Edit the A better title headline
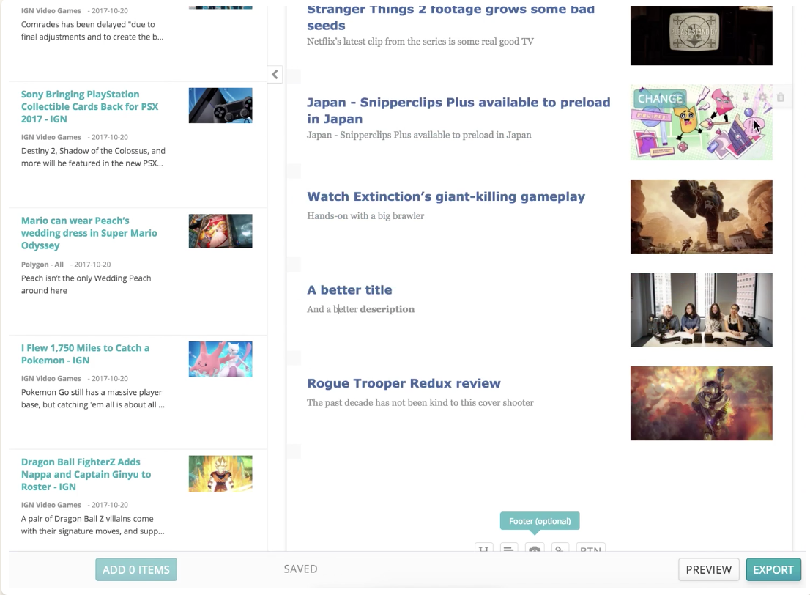This screenshot has height=595, width=810. coord(350,290)
